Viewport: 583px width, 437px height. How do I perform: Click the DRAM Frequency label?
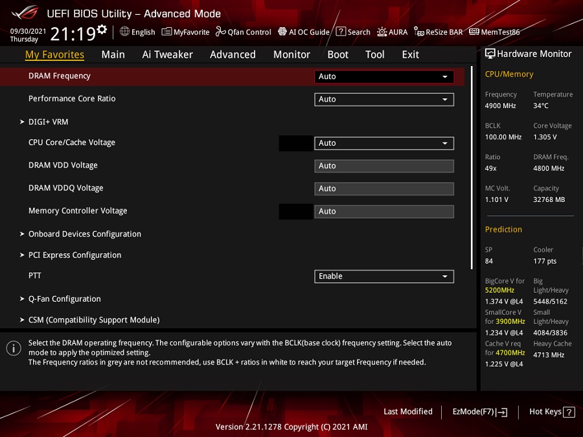click(x=60, y=76)
